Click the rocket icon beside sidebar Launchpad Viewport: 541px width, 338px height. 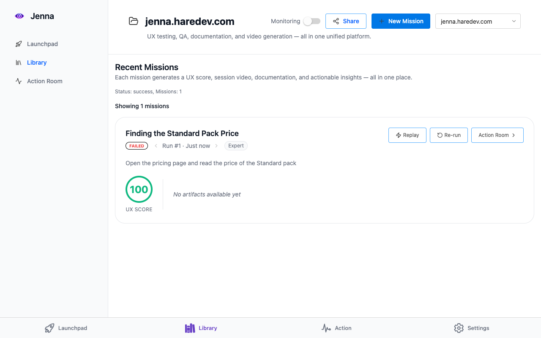19,44
